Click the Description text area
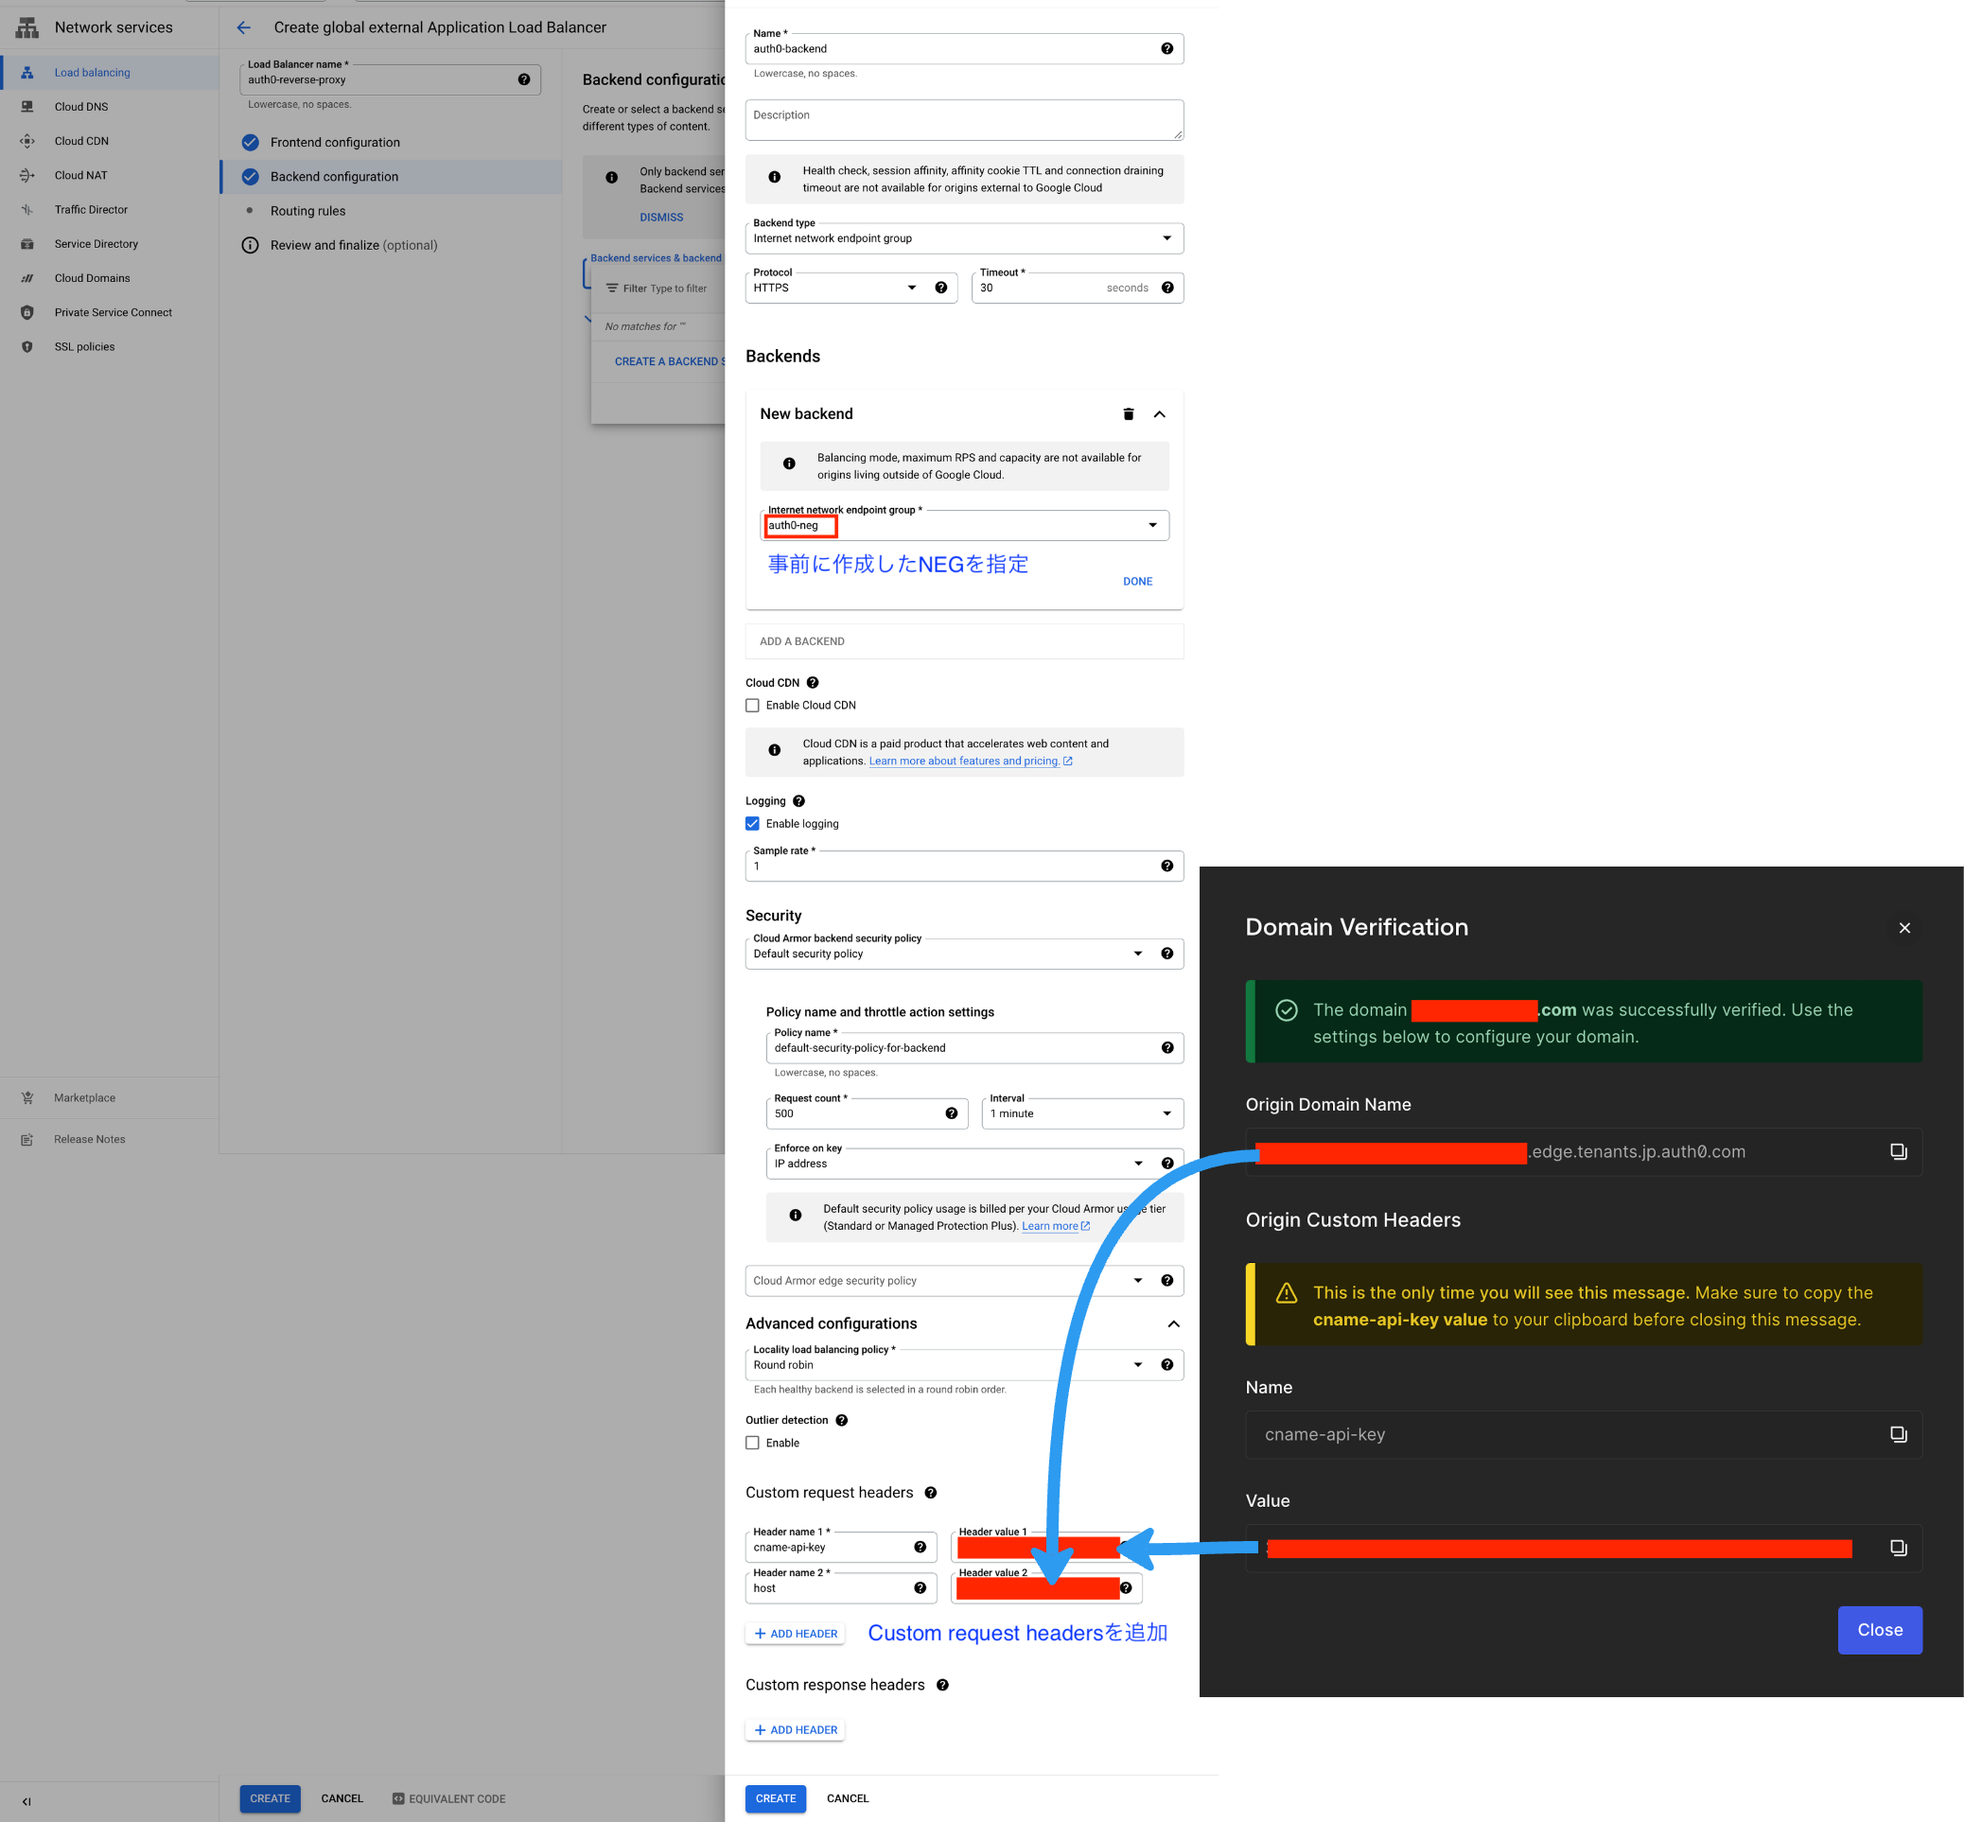The height and width of the screenshot is (1822, 1964). (963, 120)
